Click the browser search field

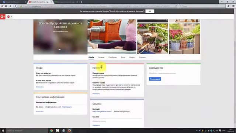[202, 6]
